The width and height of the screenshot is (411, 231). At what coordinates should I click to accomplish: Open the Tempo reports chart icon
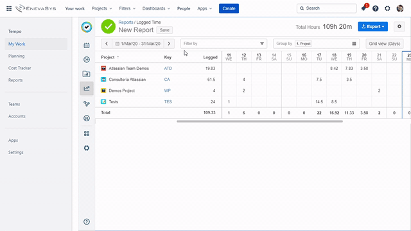click(87, 89)
